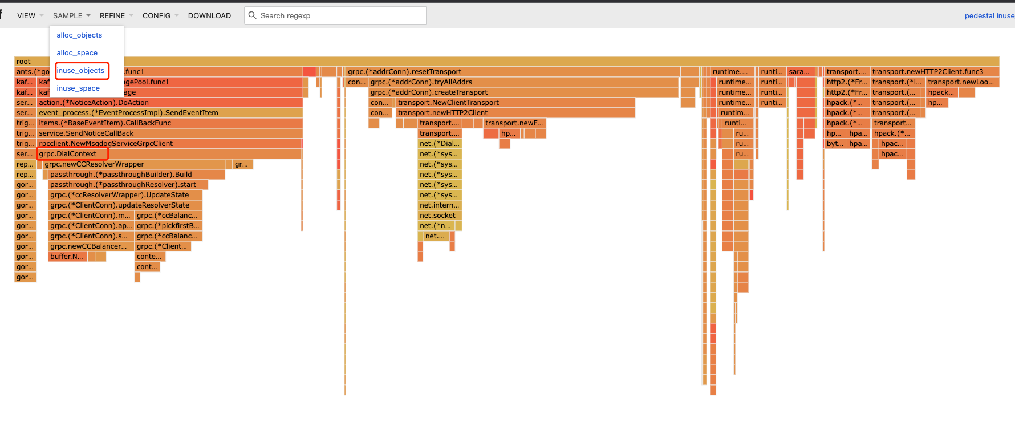Open the pedestal inuse link
Viewport: 1015px width, 426px height.
(x=989, y=15)
